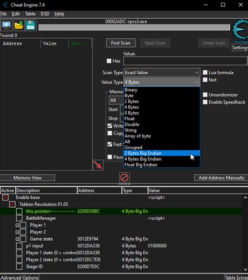Open the memory region All dropdown
248x280 pixels.
point(116,100)
